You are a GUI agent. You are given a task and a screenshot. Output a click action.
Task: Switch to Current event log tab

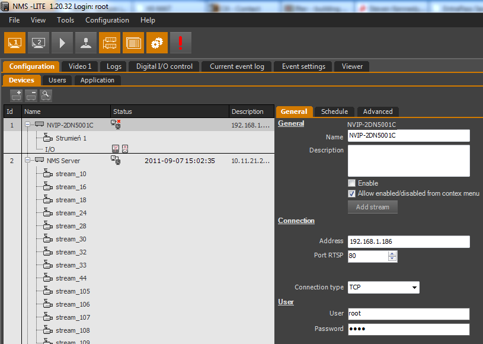(237, 66)
